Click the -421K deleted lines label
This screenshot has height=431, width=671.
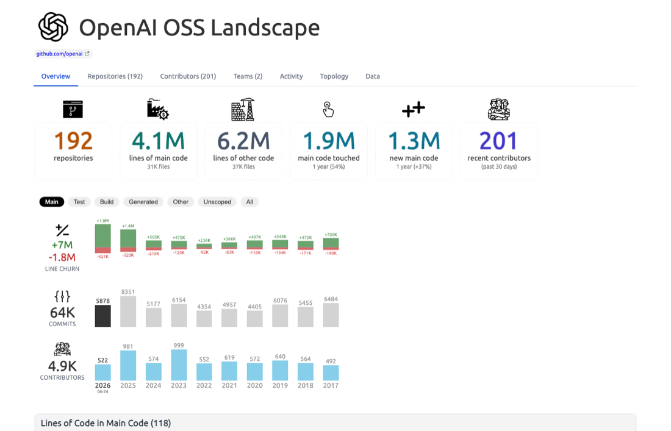point(102,257)
